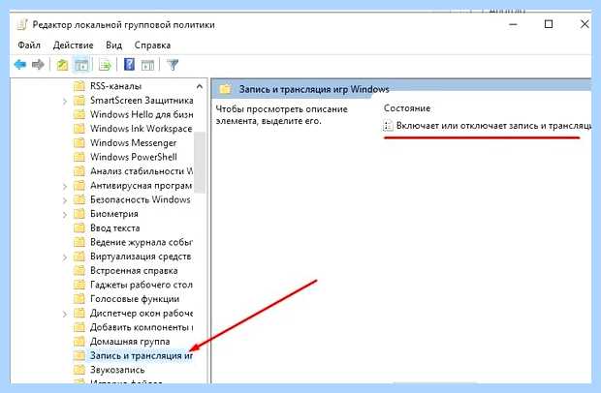
Task: Click the Windows PowerShell folder icon
Action: [79, 157]
